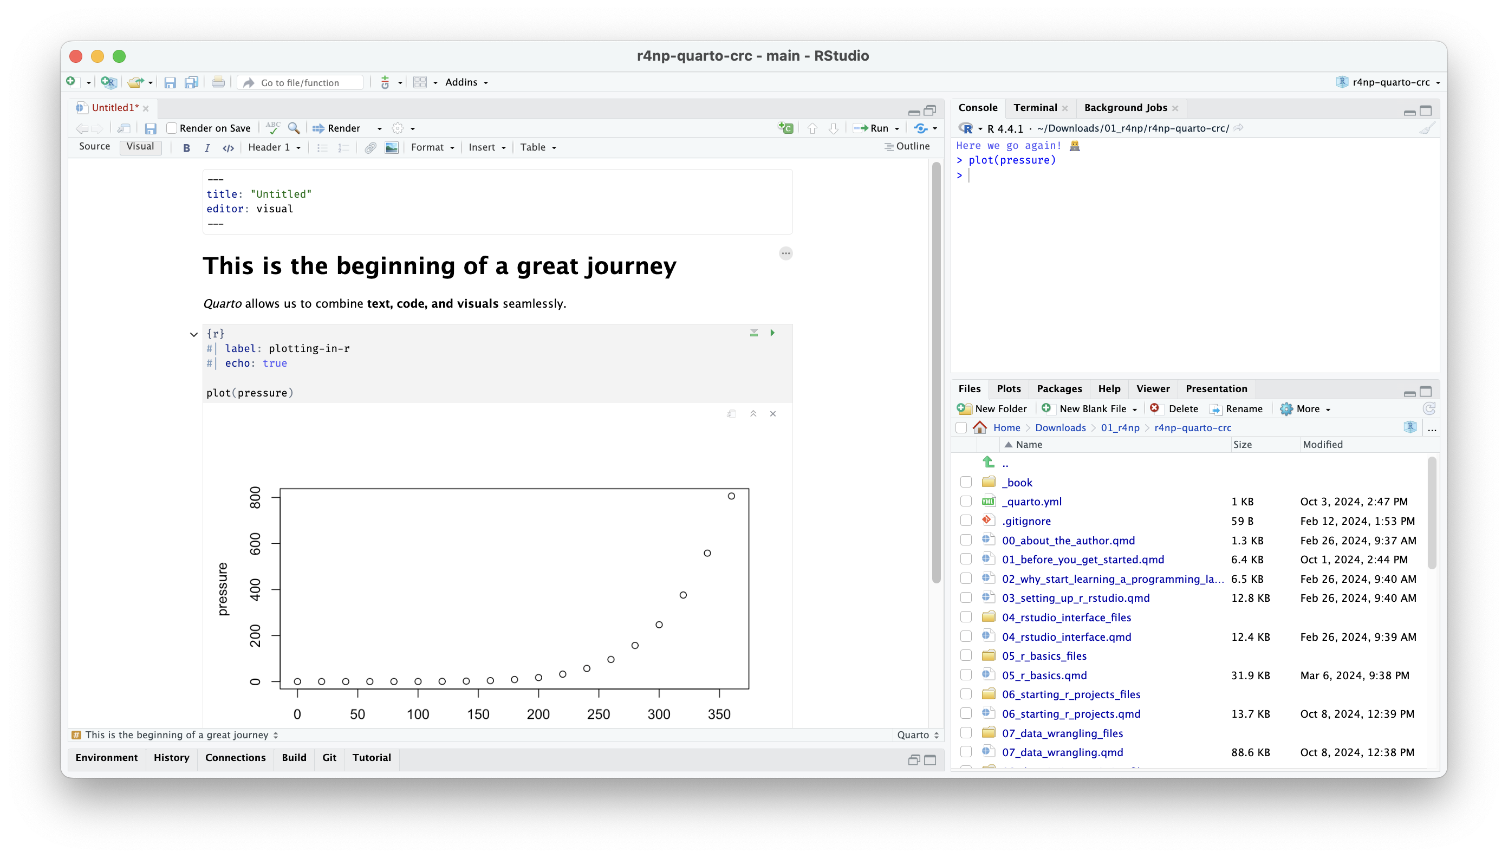This screenshot has height=858, width=1508.
Task: Toggle the select-all files checkbox in breadcrumb
Action: [961, 428]
